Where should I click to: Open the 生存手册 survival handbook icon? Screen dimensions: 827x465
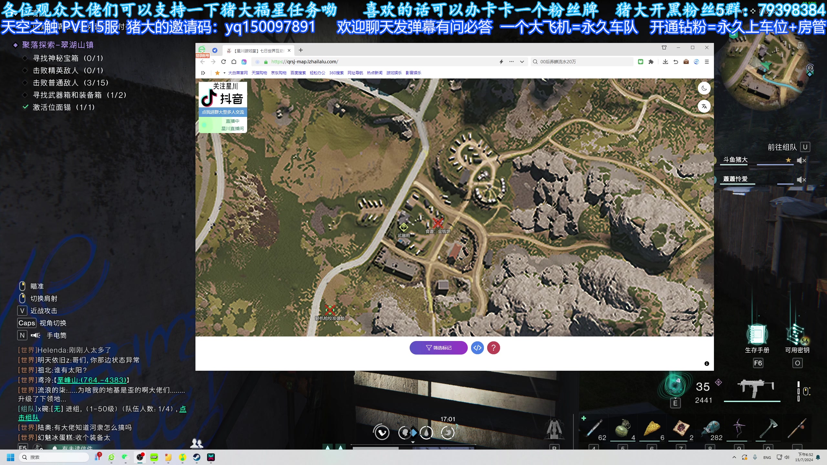point(757,335)
